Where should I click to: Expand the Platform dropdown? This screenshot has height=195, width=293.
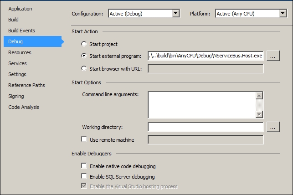pos(282,14)
